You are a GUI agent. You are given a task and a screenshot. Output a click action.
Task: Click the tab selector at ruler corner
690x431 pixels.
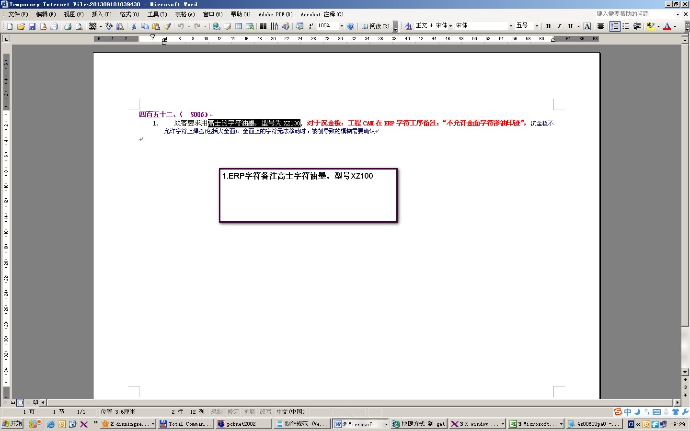(6, 39)
